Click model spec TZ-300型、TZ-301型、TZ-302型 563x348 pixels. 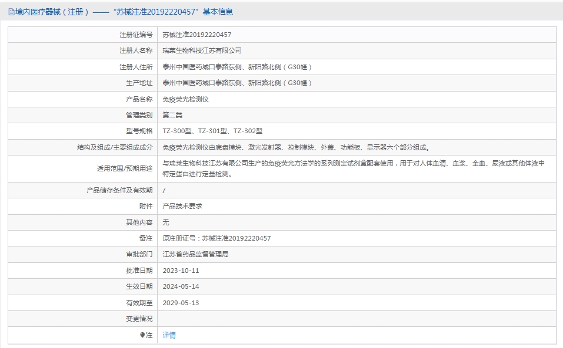[x=212, y=131]
